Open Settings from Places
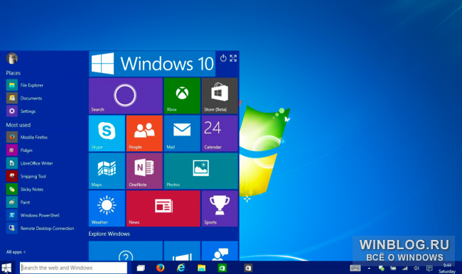This screenshot has height=274, width=462. coord(21,111)
